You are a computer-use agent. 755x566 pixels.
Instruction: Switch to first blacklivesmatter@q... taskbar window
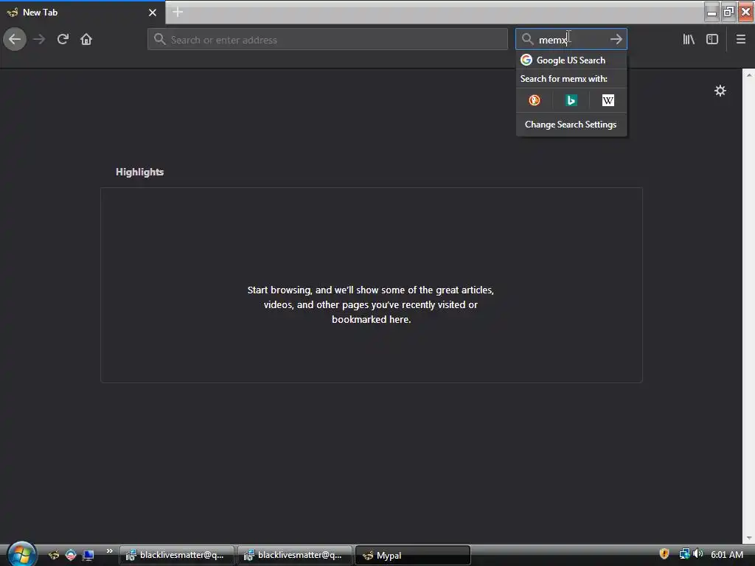coord(177,555)
